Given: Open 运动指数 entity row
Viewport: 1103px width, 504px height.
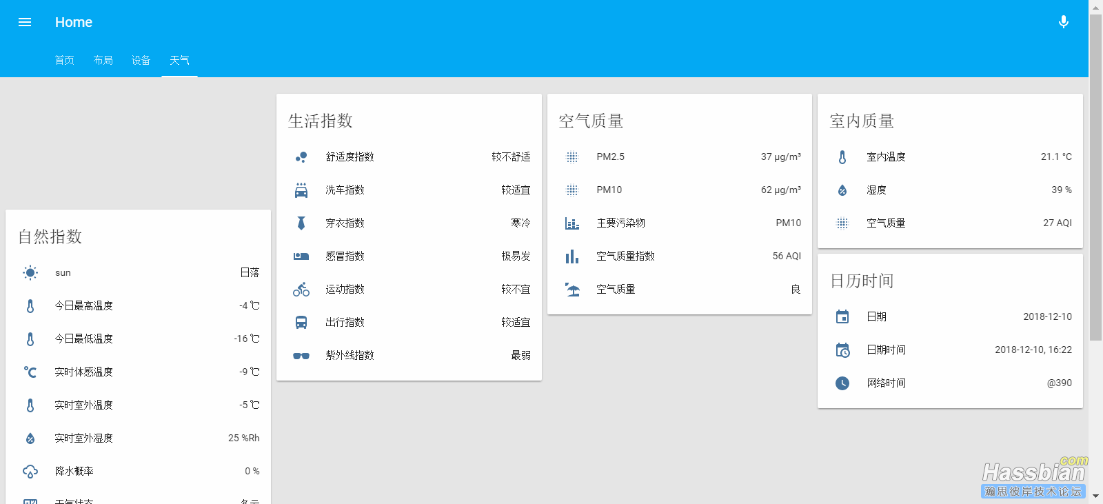Looking at the screenshot, I should (x=409, y=290).
